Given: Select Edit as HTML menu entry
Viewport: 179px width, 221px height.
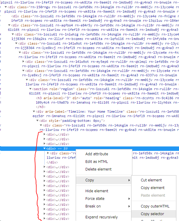Looking at the screenshot, I should click(97, 161).
